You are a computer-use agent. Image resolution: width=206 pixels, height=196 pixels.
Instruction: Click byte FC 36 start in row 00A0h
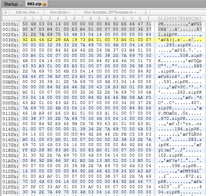click(x=42, y=76)
